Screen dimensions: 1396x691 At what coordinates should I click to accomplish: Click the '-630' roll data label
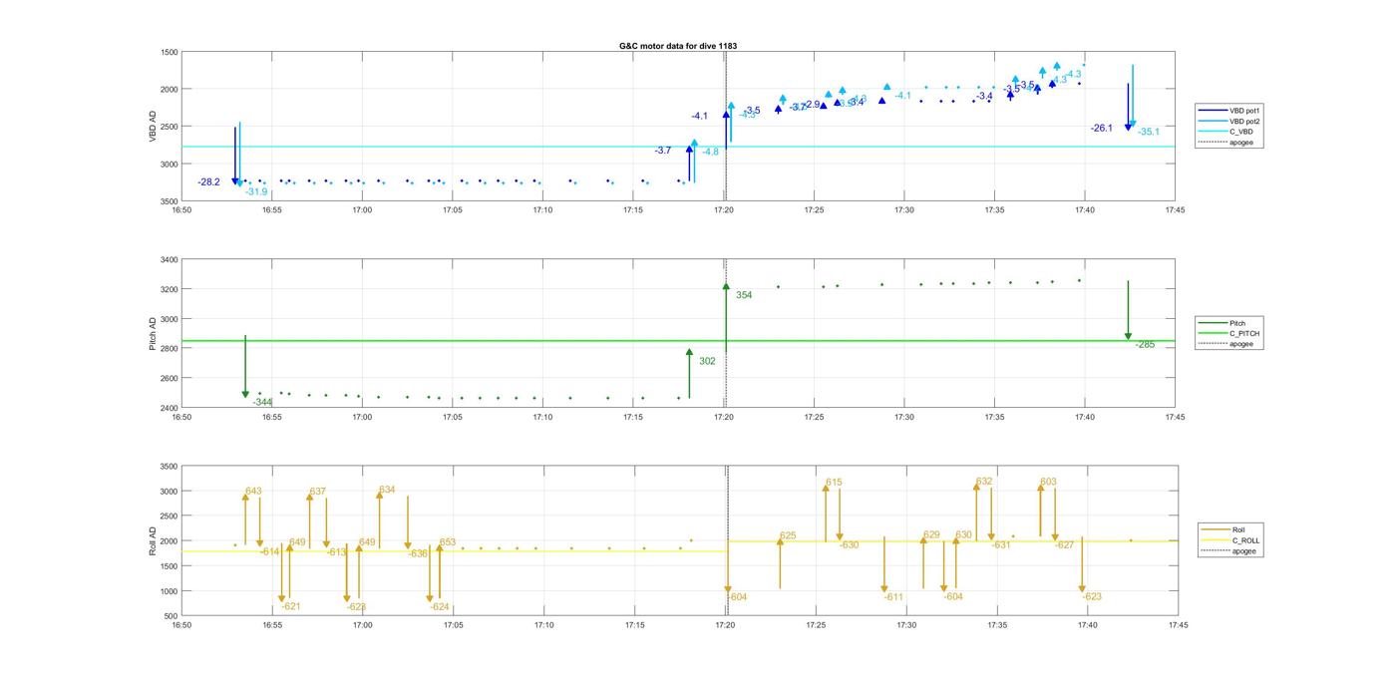850,545
